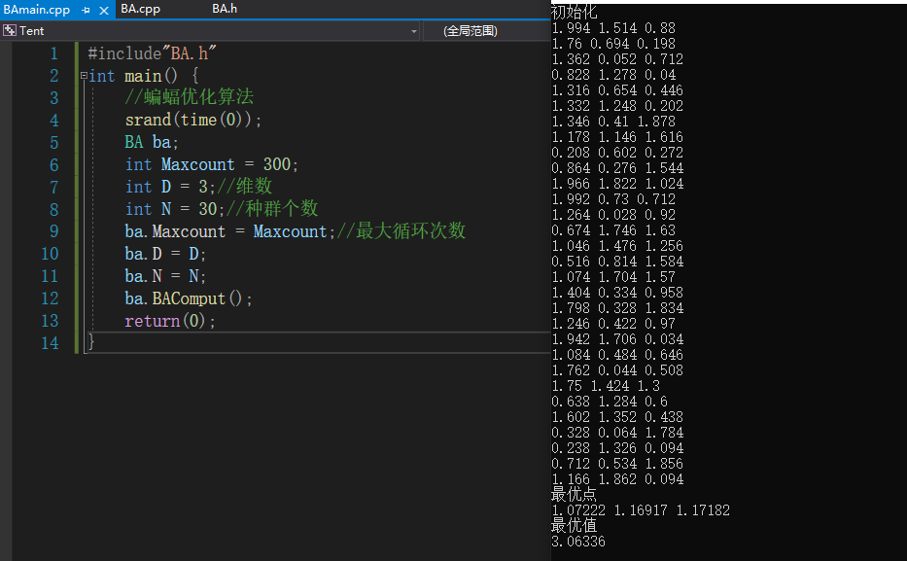Screen dimensions: 907x561
Task: Click the return(0) statement
Action: click(169, 321)
